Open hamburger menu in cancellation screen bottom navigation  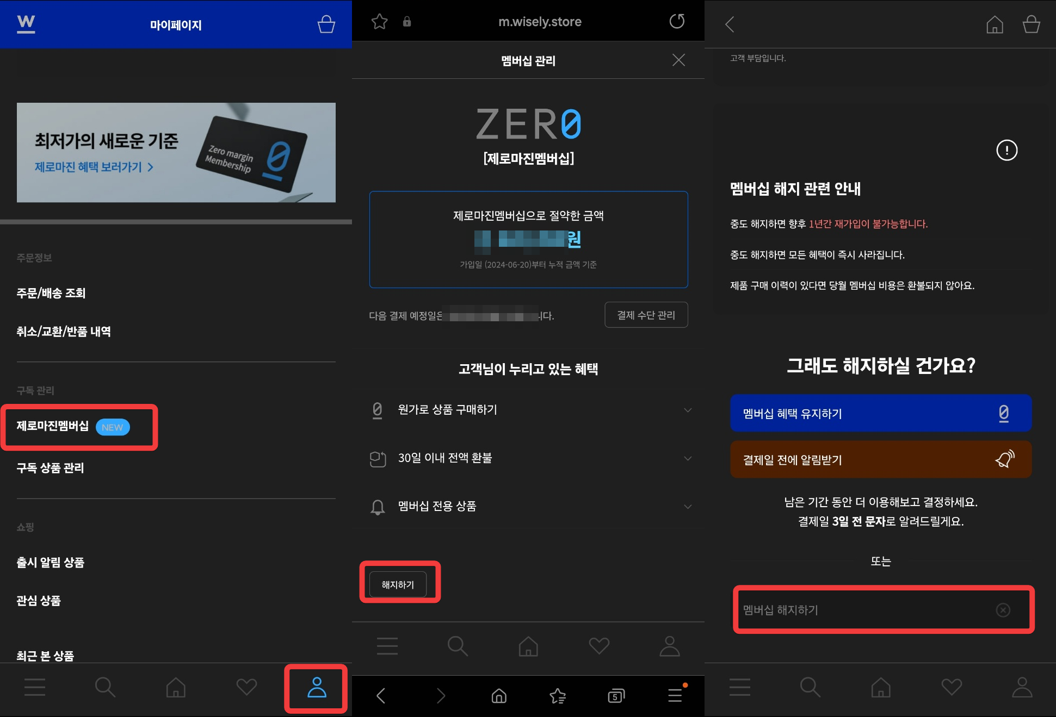740,687
